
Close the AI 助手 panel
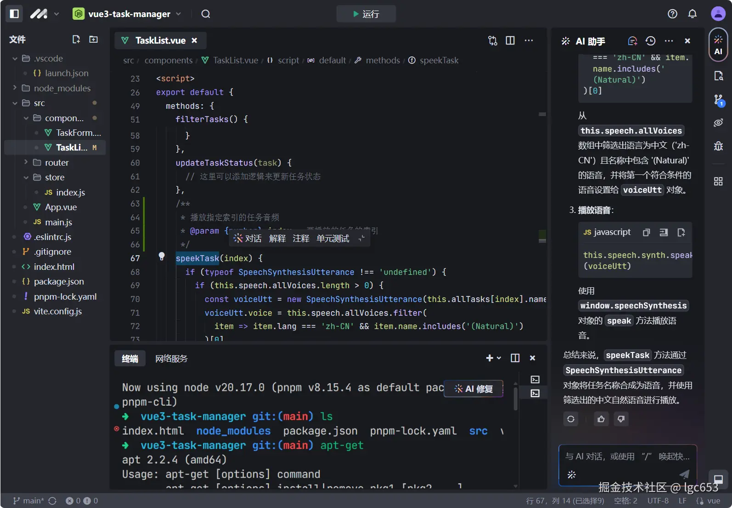pyautogui.click(x=687, y=41)
